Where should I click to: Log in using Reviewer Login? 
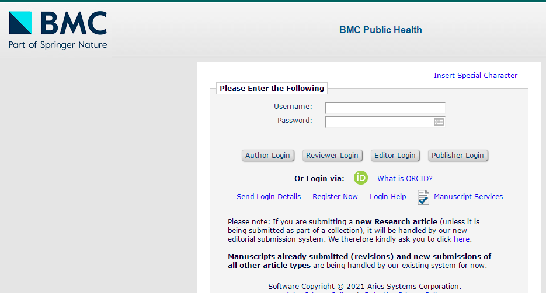(332, 156)
